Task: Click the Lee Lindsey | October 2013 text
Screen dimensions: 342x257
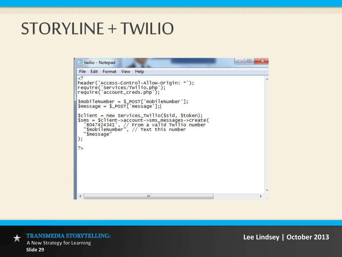Action: [x=286, y=237]
